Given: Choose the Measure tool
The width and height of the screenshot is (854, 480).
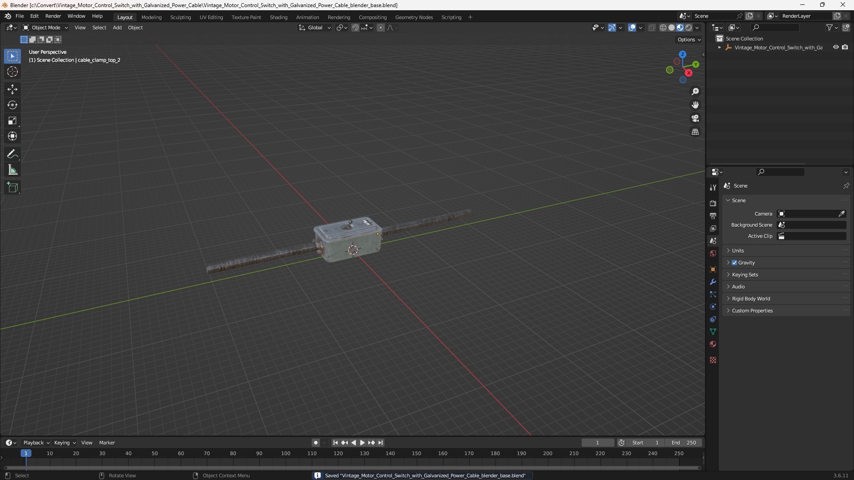Looking at the screenshot, I should click(x=12, y=170).
